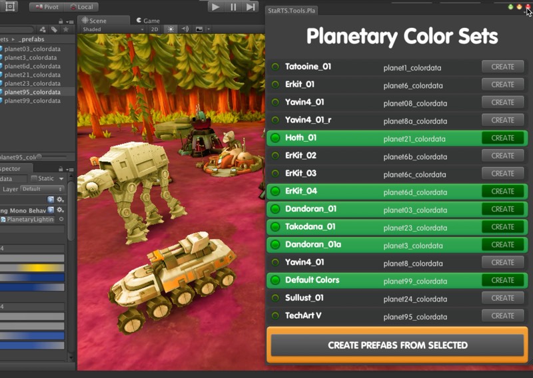533x378 pixels.
Task: Click CREATE button for Hoth_01 row
Action: (502, 138)
